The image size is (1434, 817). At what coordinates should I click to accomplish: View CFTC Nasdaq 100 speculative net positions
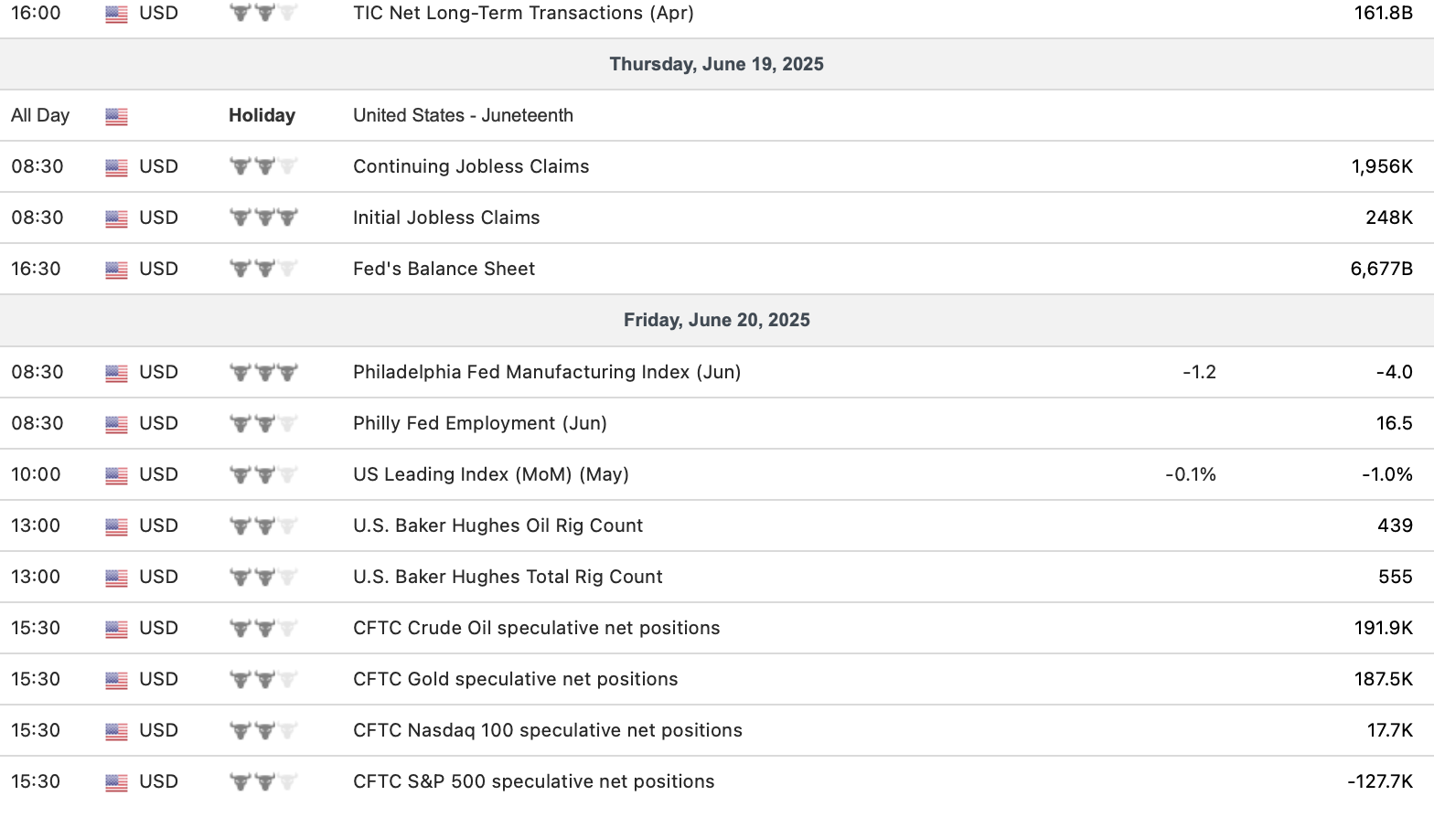548,730
